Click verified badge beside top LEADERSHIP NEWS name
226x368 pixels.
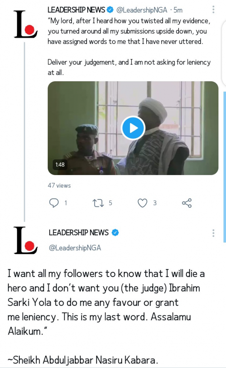pos(110,10)
